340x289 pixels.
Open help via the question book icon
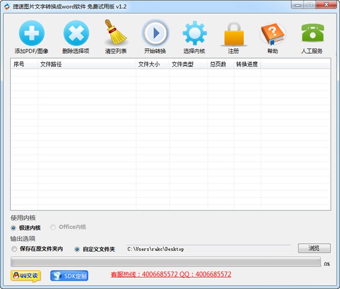click(x=273, y=33)
